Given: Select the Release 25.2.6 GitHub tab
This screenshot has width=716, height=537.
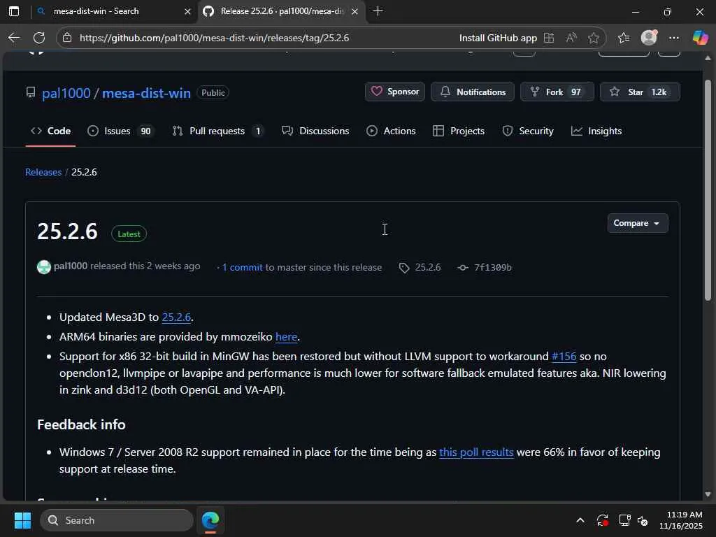Looking at the screenshot, I should point(282,11).
